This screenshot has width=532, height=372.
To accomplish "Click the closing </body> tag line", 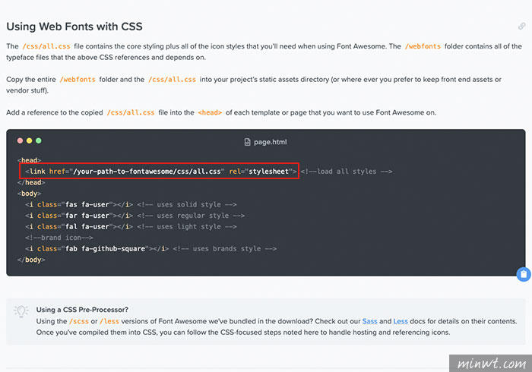I will click(x=31, y=260).
